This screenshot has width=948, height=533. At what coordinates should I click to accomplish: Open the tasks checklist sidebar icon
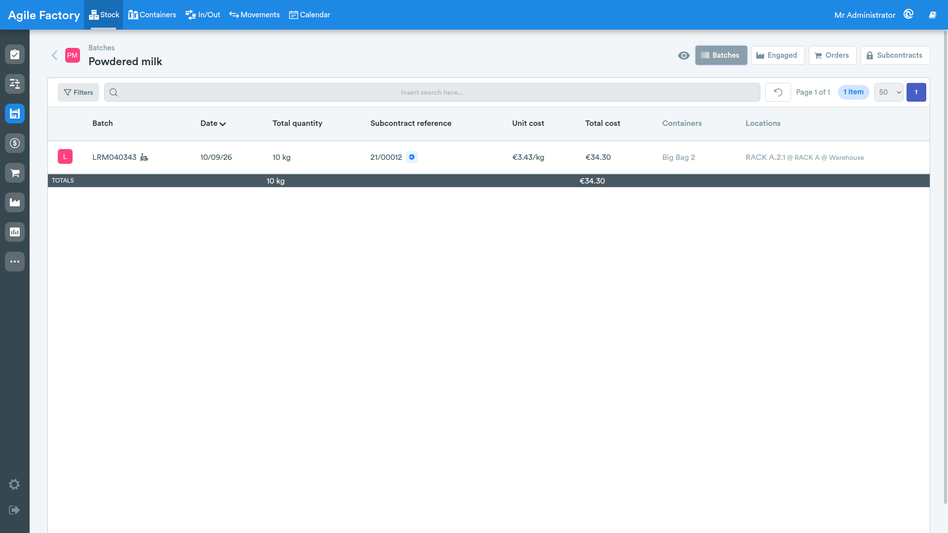(x=15, y=54)
